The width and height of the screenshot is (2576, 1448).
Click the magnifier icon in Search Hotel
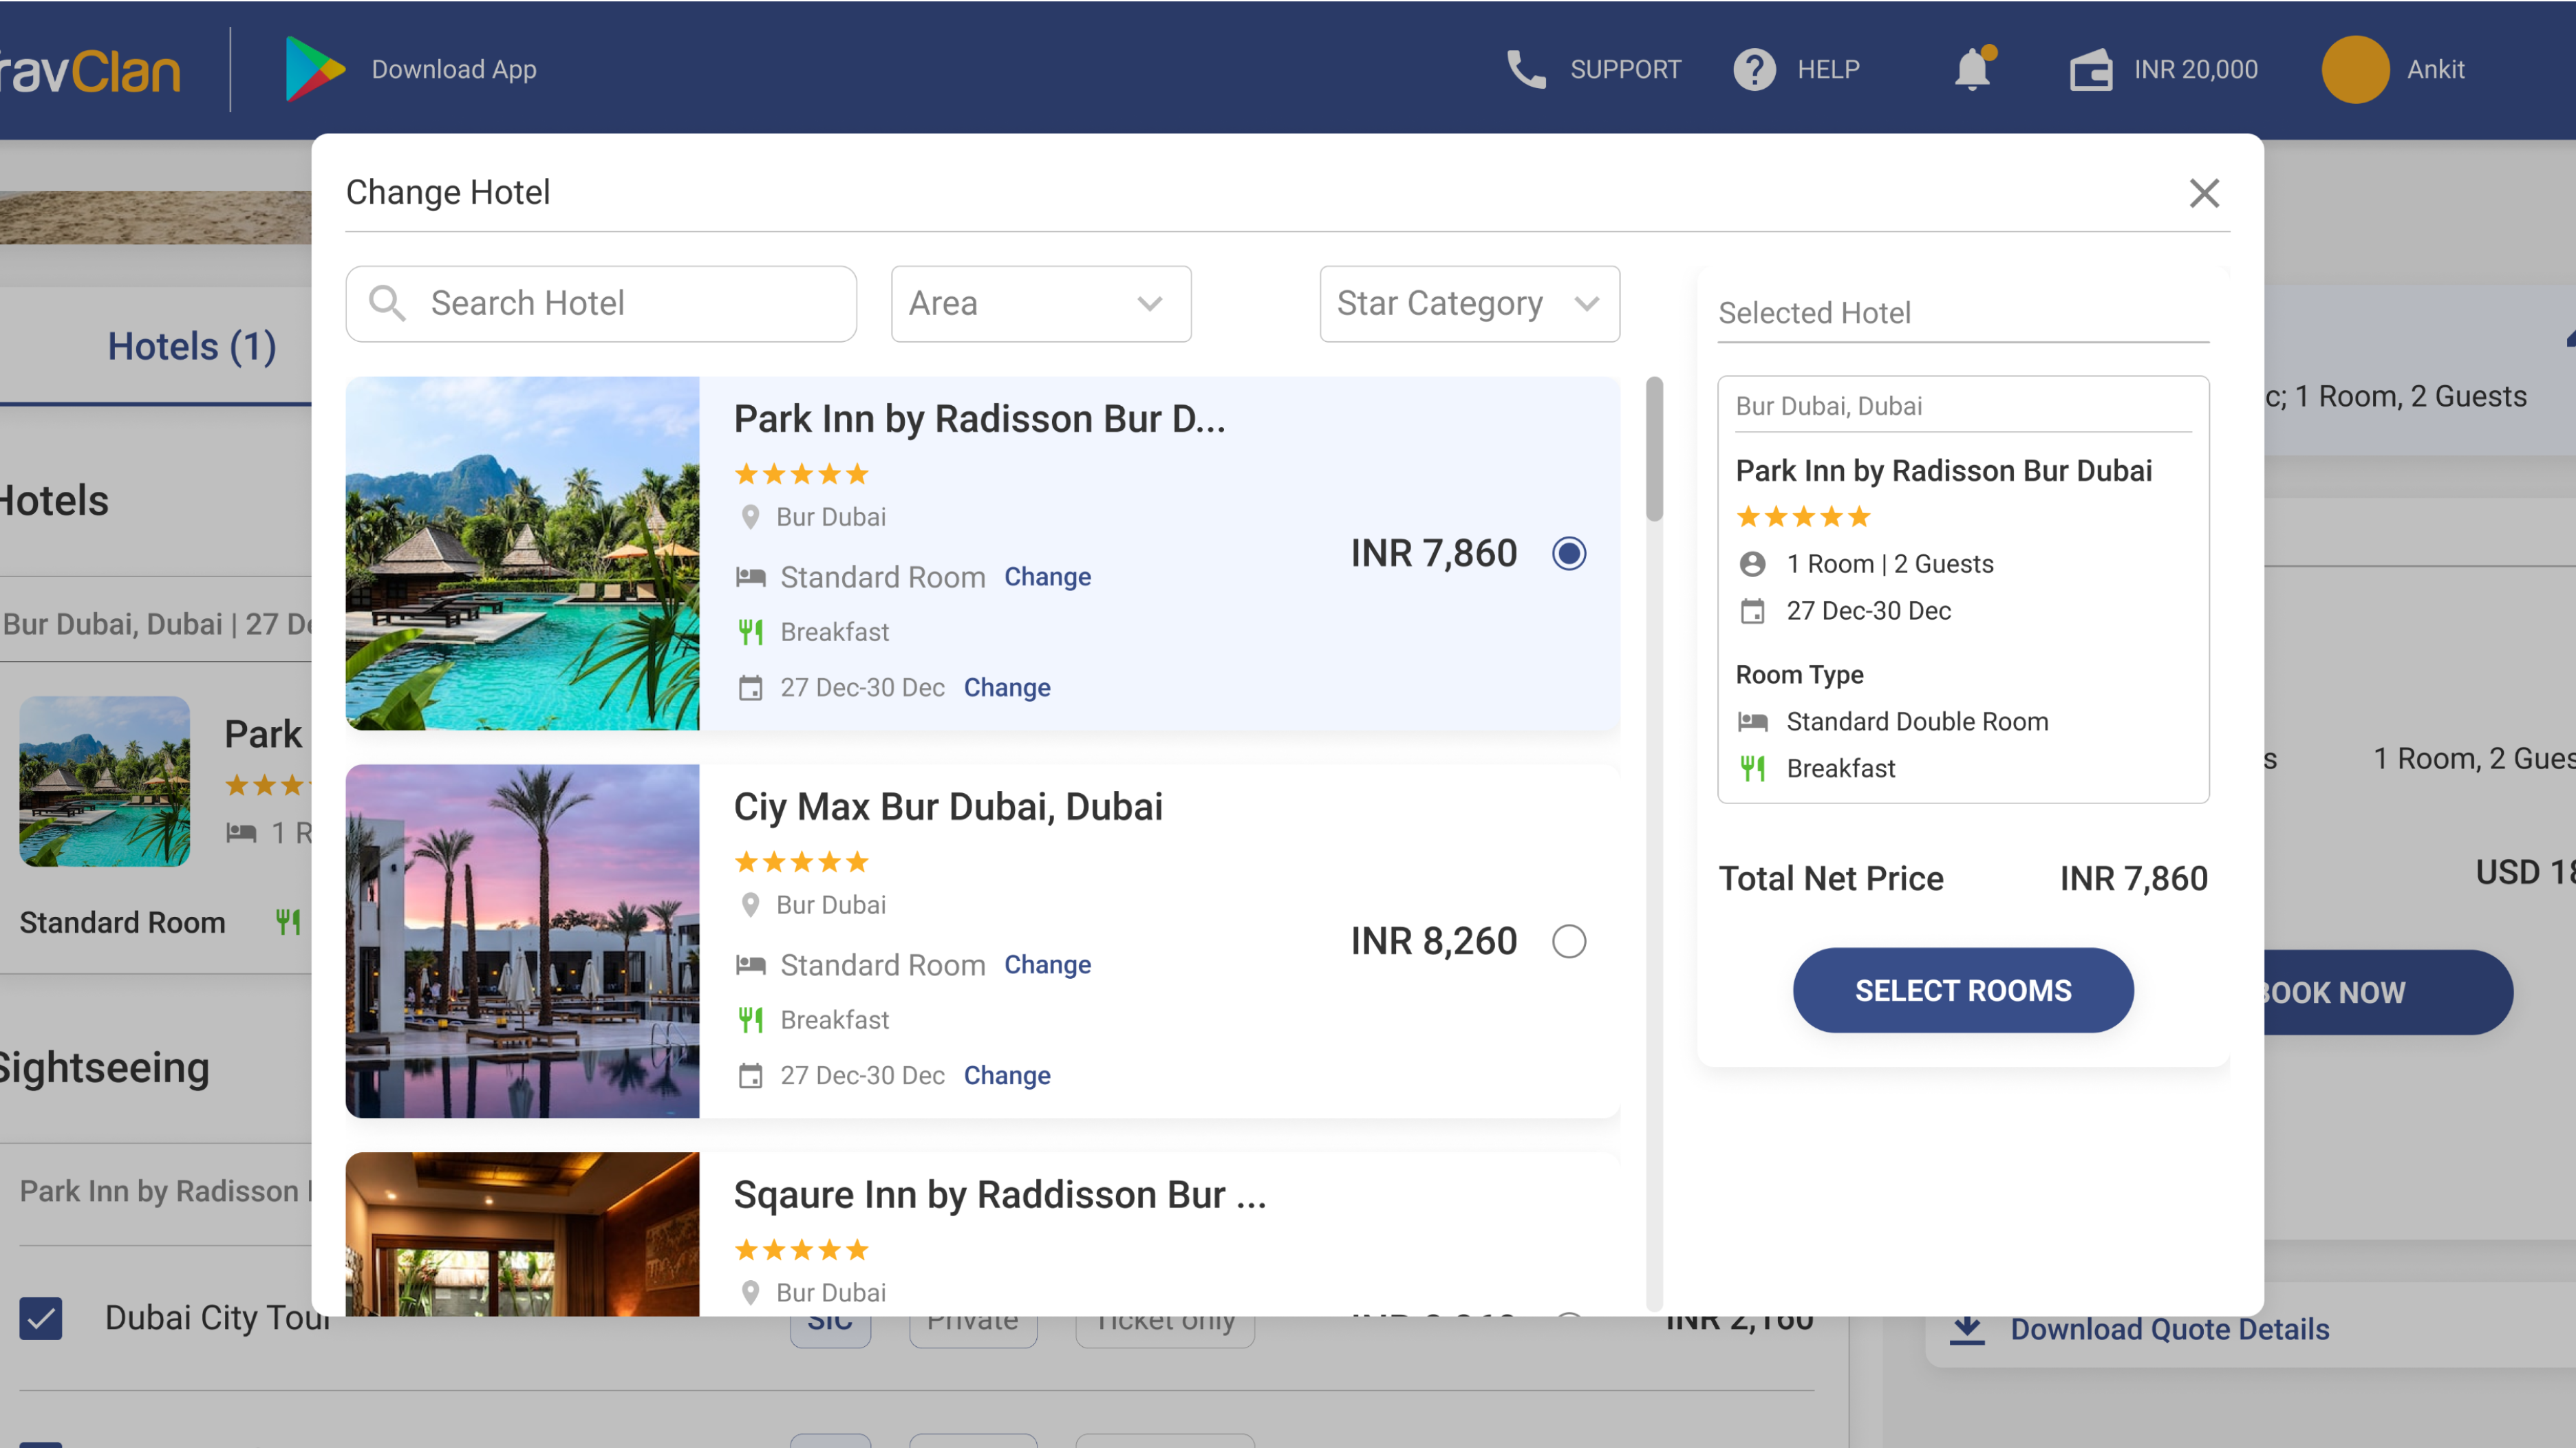pos(387,303)
